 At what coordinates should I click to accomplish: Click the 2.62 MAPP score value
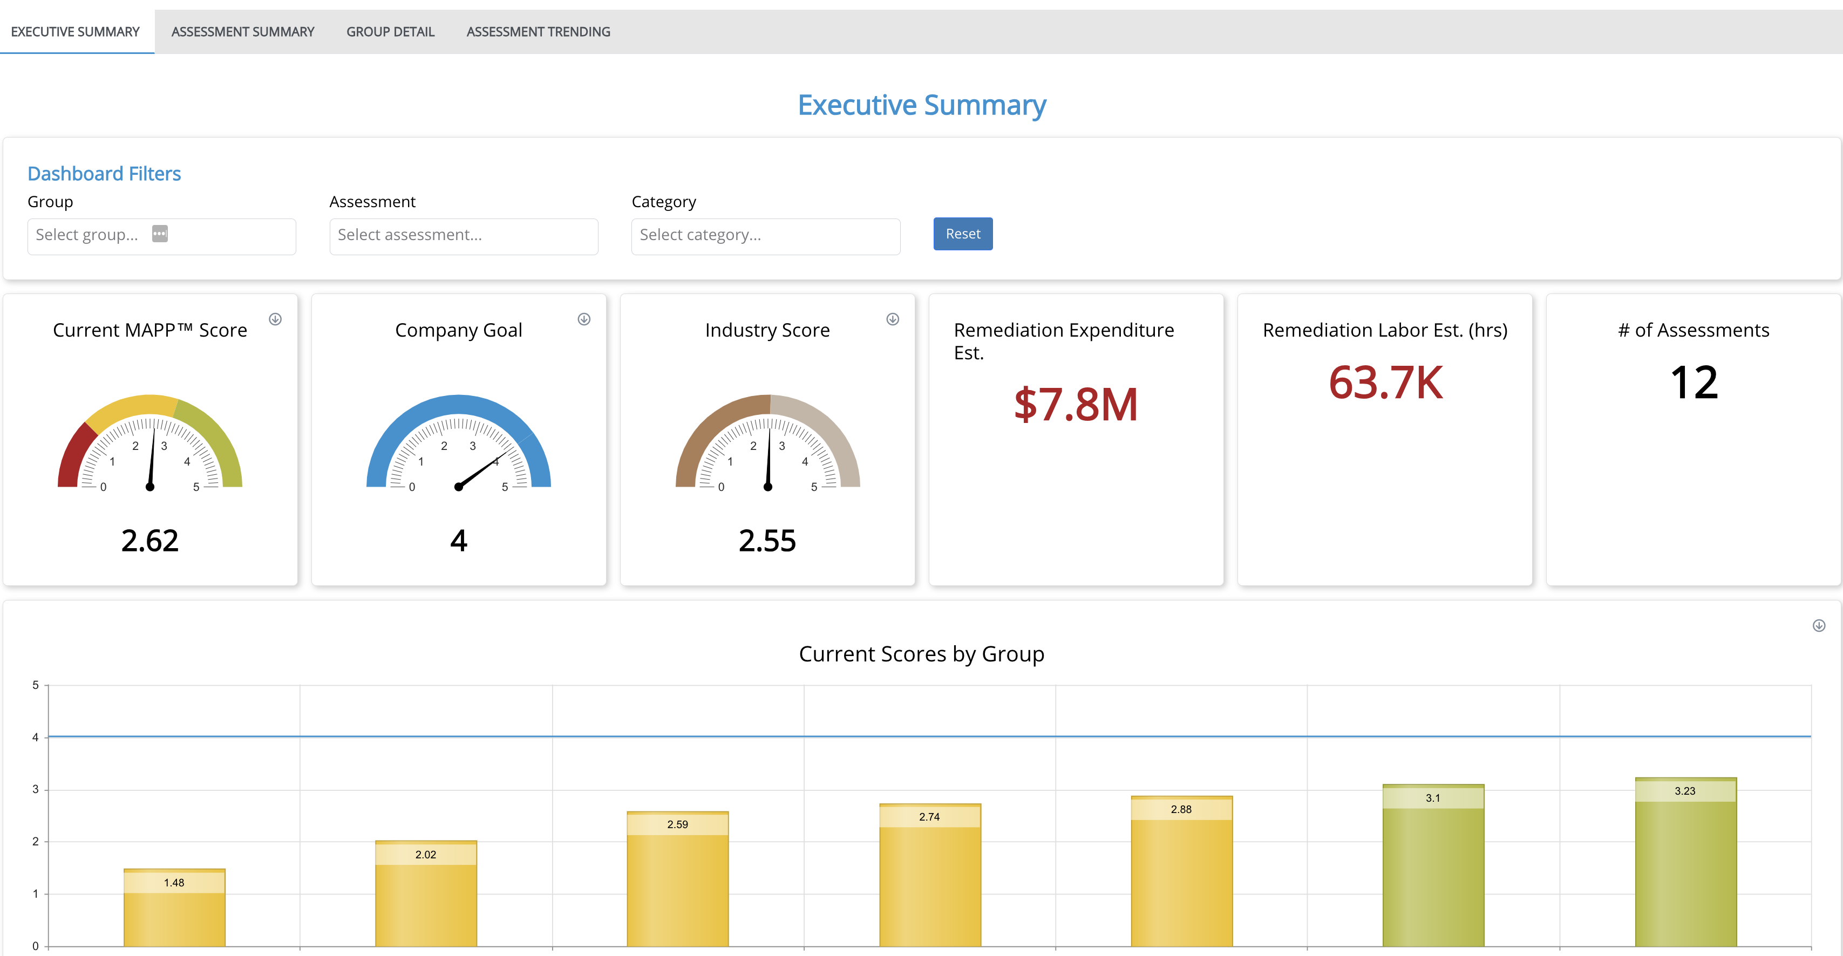pyautogui.click(x=150, y=541)
